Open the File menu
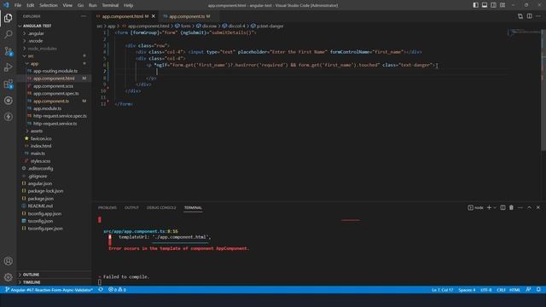The image size is (546, 307). coord(18,5)
